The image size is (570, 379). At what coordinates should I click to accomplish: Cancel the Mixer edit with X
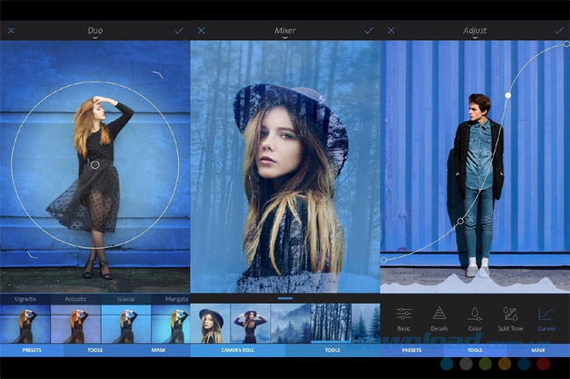pos(202,30)
